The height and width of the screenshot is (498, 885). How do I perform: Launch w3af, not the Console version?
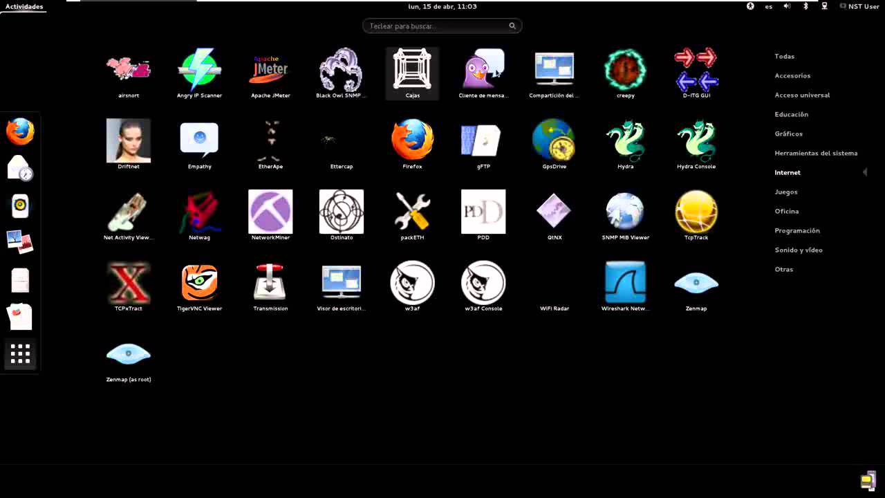click(412, 287)
